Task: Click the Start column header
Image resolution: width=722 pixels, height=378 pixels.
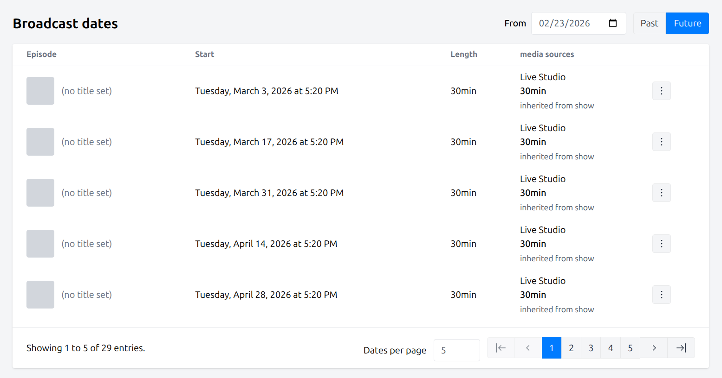Action: click(x=204, y=54)
